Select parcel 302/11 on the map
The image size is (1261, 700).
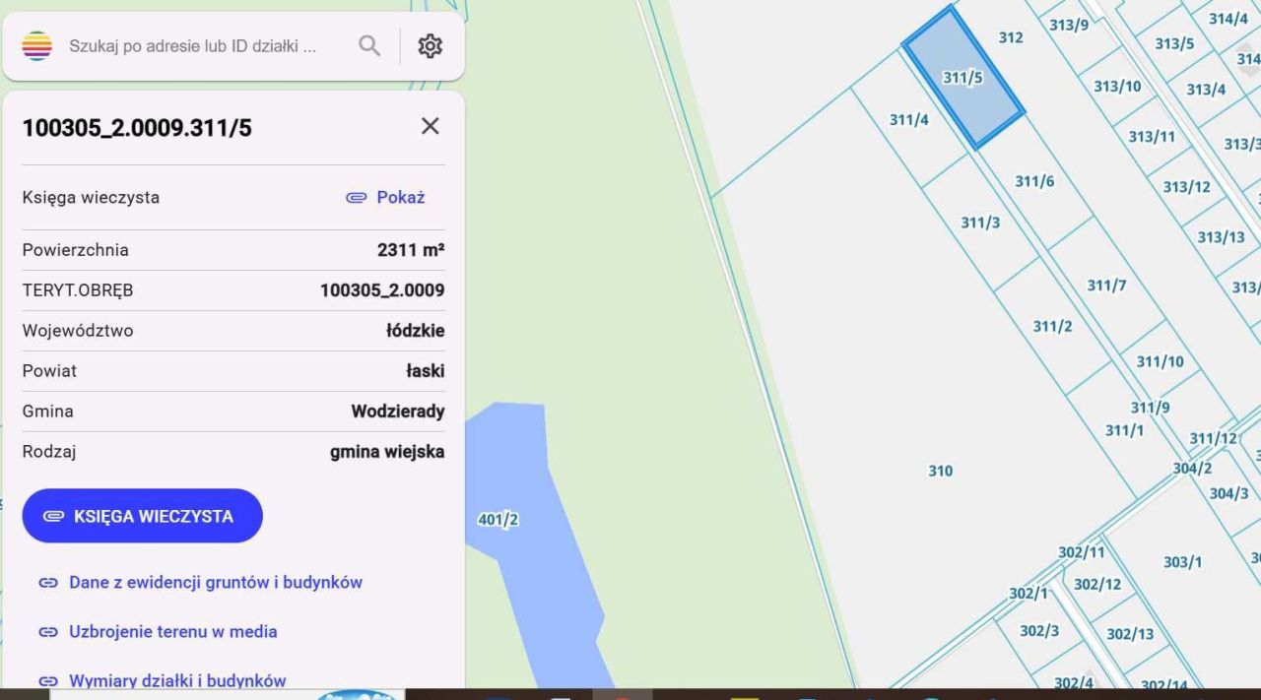tap(1082, 552)
